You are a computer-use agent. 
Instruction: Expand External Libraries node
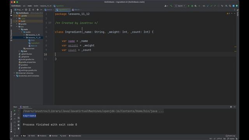coord(14,73)
